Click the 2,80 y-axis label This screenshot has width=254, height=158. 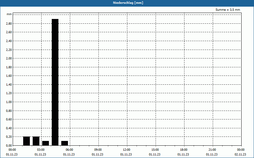point(9,23)
